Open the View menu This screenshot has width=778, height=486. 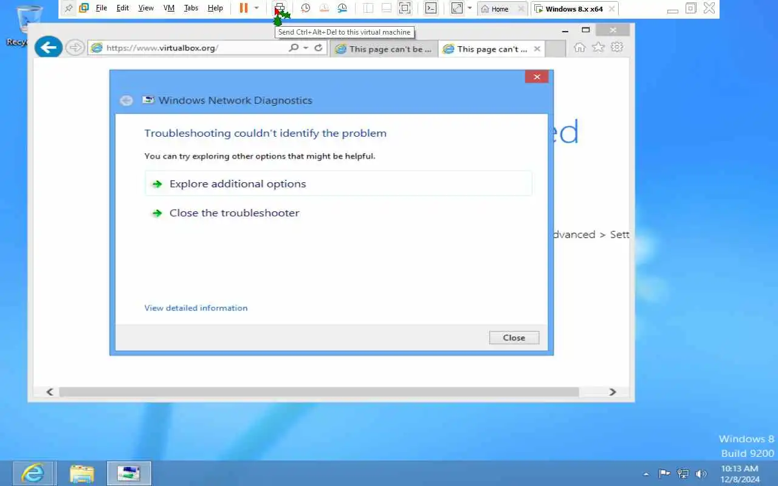(146, 9)
